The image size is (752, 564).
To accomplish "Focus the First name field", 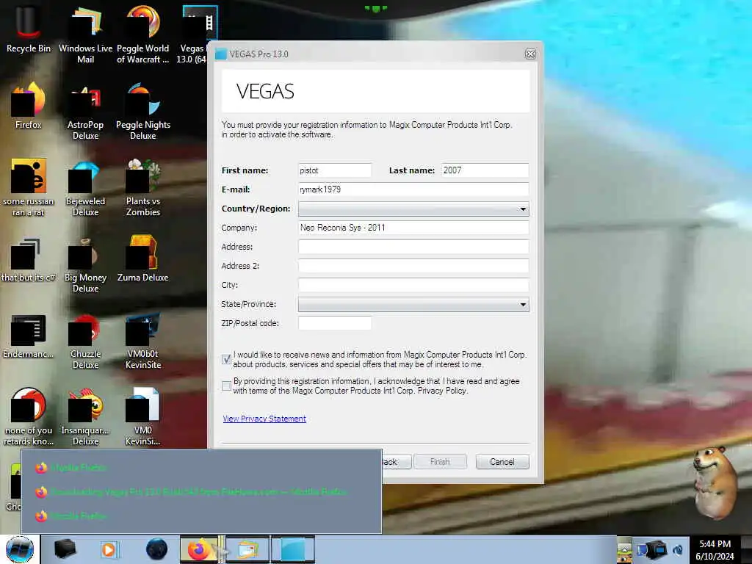I will 335,170.
